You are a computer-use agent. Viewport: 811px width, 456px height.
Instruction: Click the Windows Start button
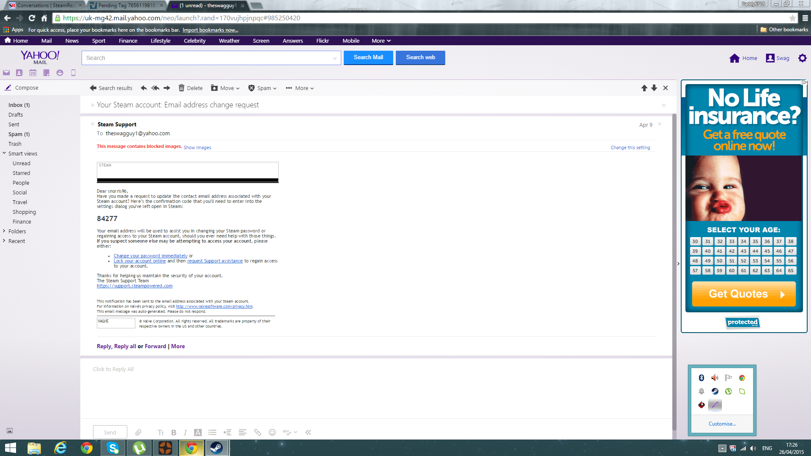point(11,448)
